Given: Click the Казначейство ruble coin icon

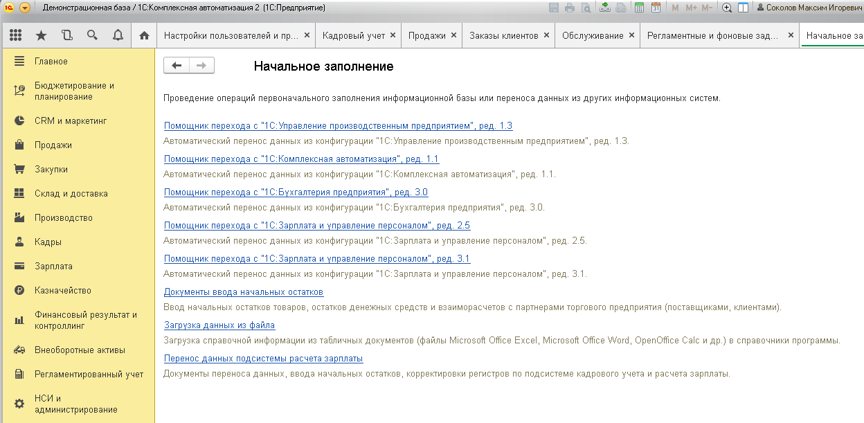Looking at the screenshot, I should 19,290.
